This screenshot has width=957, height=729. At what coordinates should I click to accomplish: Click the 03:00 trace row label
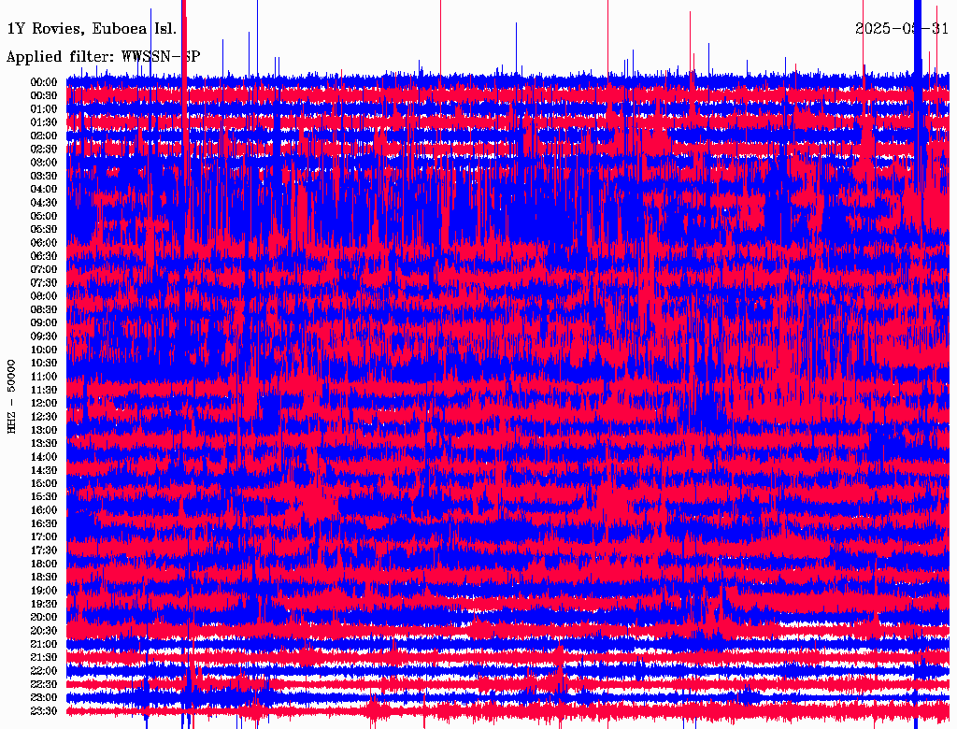pos(44,163)
